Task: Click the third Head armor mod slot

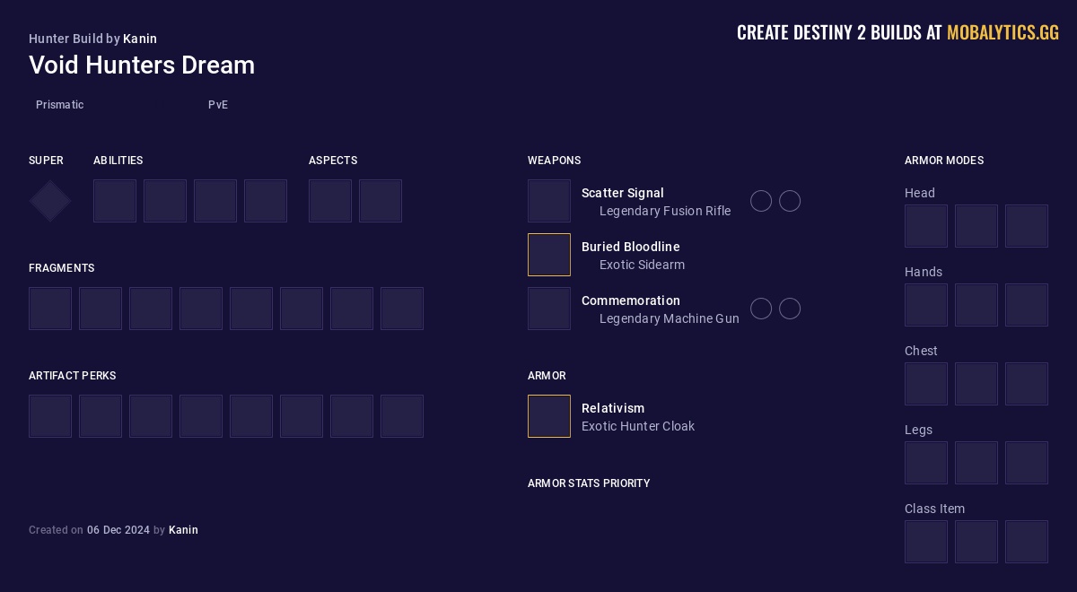Action: [x=1027, y=226]
